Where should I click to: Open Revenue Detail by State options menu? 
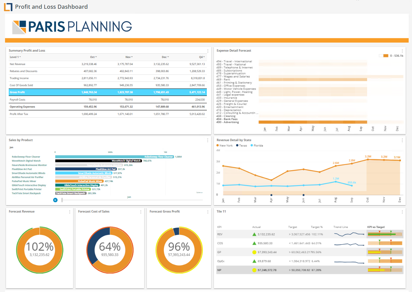click(x=402, y=140)
